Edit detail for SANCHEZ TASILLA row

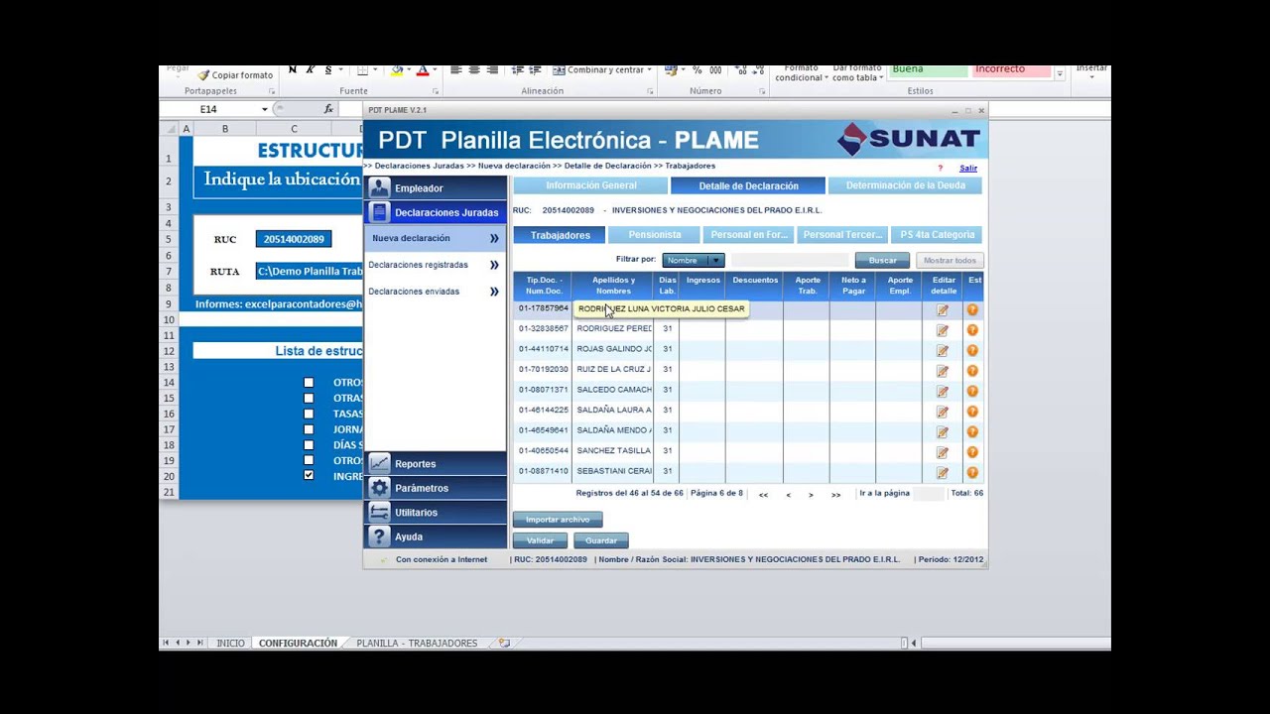coord(943,452)
